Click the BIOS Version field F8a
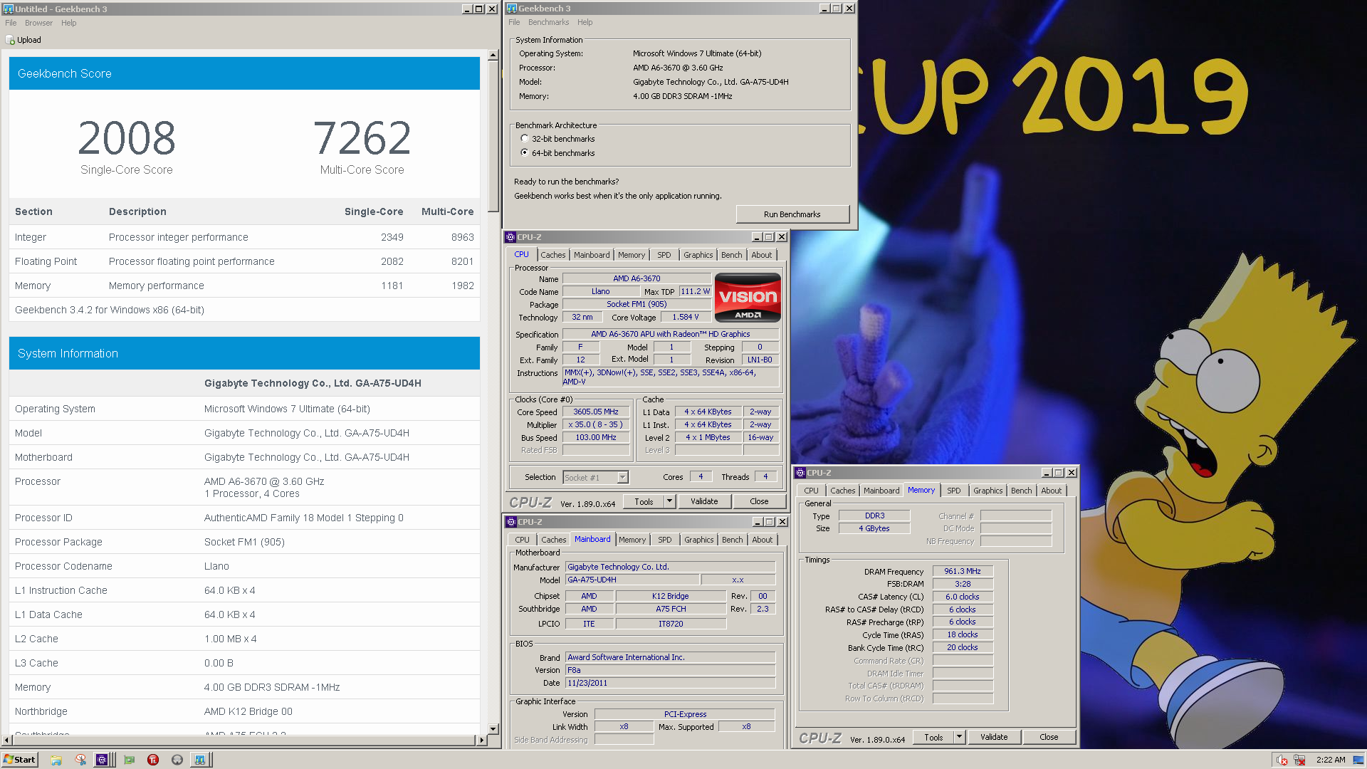This screenshot has width=1367, height=769. point(670,671)
